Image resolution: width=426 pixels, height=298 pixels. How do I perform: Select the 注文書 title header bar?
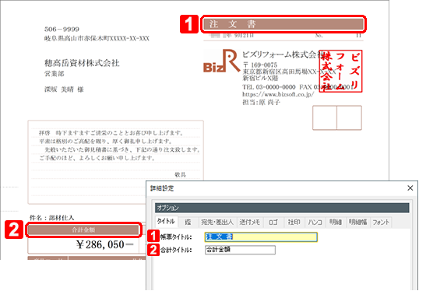pos(283,24)
